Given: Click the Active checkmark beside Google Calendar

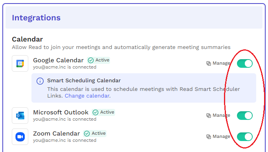Looking at the screenshot, I should click(91, 60).
